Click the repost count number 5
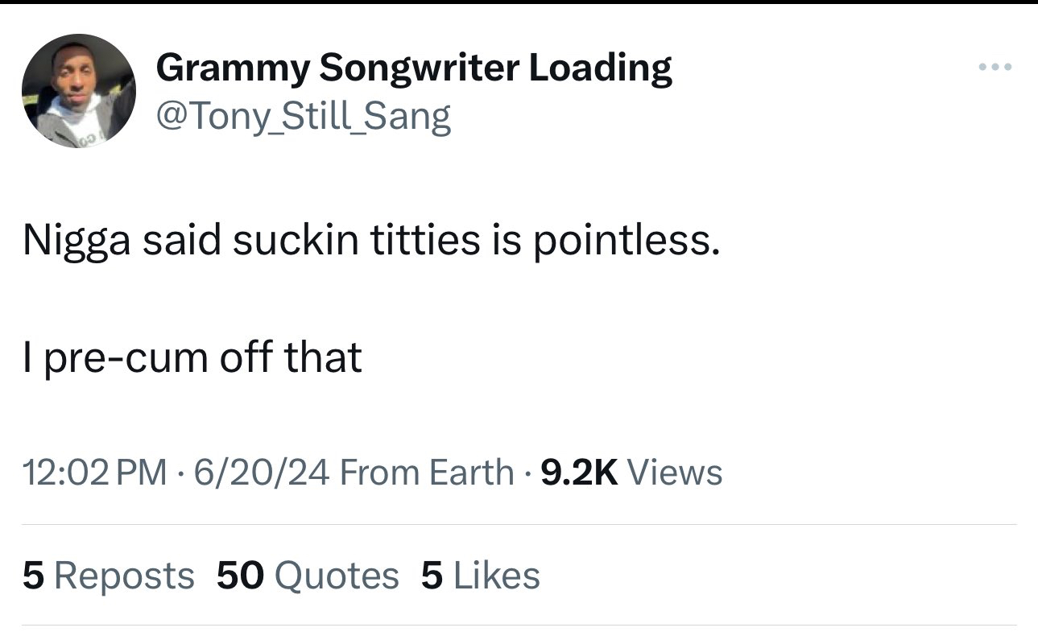The width and height of the screenshot is (1038, 640). point(32,576)
